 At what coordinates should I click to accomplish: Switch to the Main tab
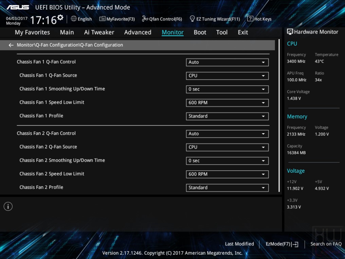[x=67, y=32]
